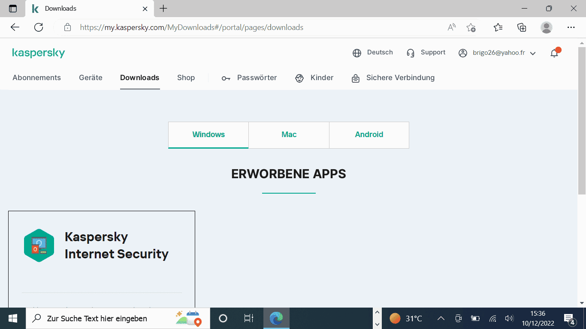Open the Geräte menu item
Viewport: 586px width, 329px height.
coord(91,78)
